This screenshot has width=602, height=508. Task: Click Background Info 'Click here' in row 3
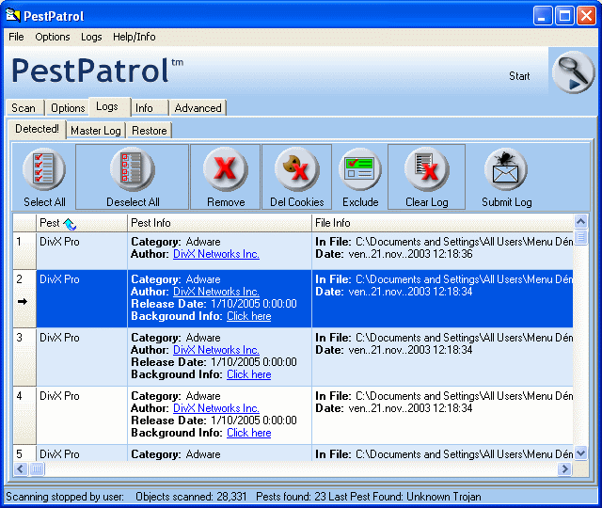tap(248, 374)
